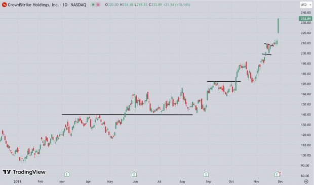This screenshot has width=314, height=185.
Task: Click the Feb label on time axis
Action: tap(41, 181)
